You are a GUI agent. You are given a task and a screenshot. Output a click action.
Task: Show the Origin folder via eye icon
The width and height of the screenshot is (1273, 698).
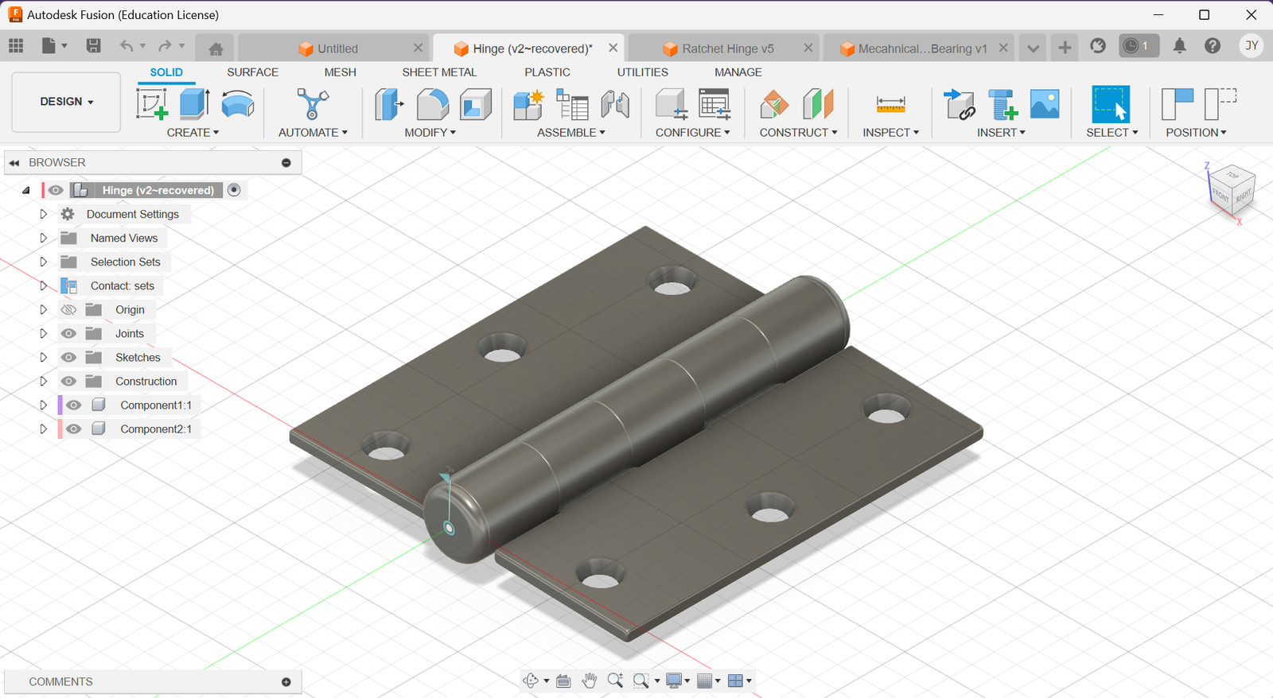tap(69, 310)
